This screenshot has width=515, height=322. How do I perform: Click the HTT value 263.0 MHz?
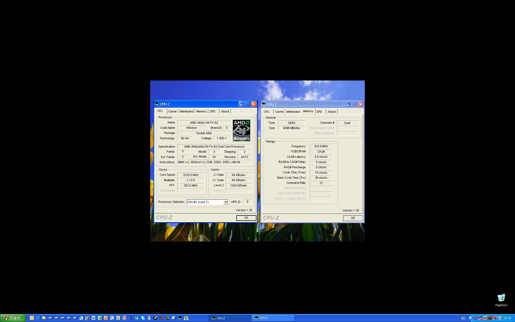[x=191, y=185]
